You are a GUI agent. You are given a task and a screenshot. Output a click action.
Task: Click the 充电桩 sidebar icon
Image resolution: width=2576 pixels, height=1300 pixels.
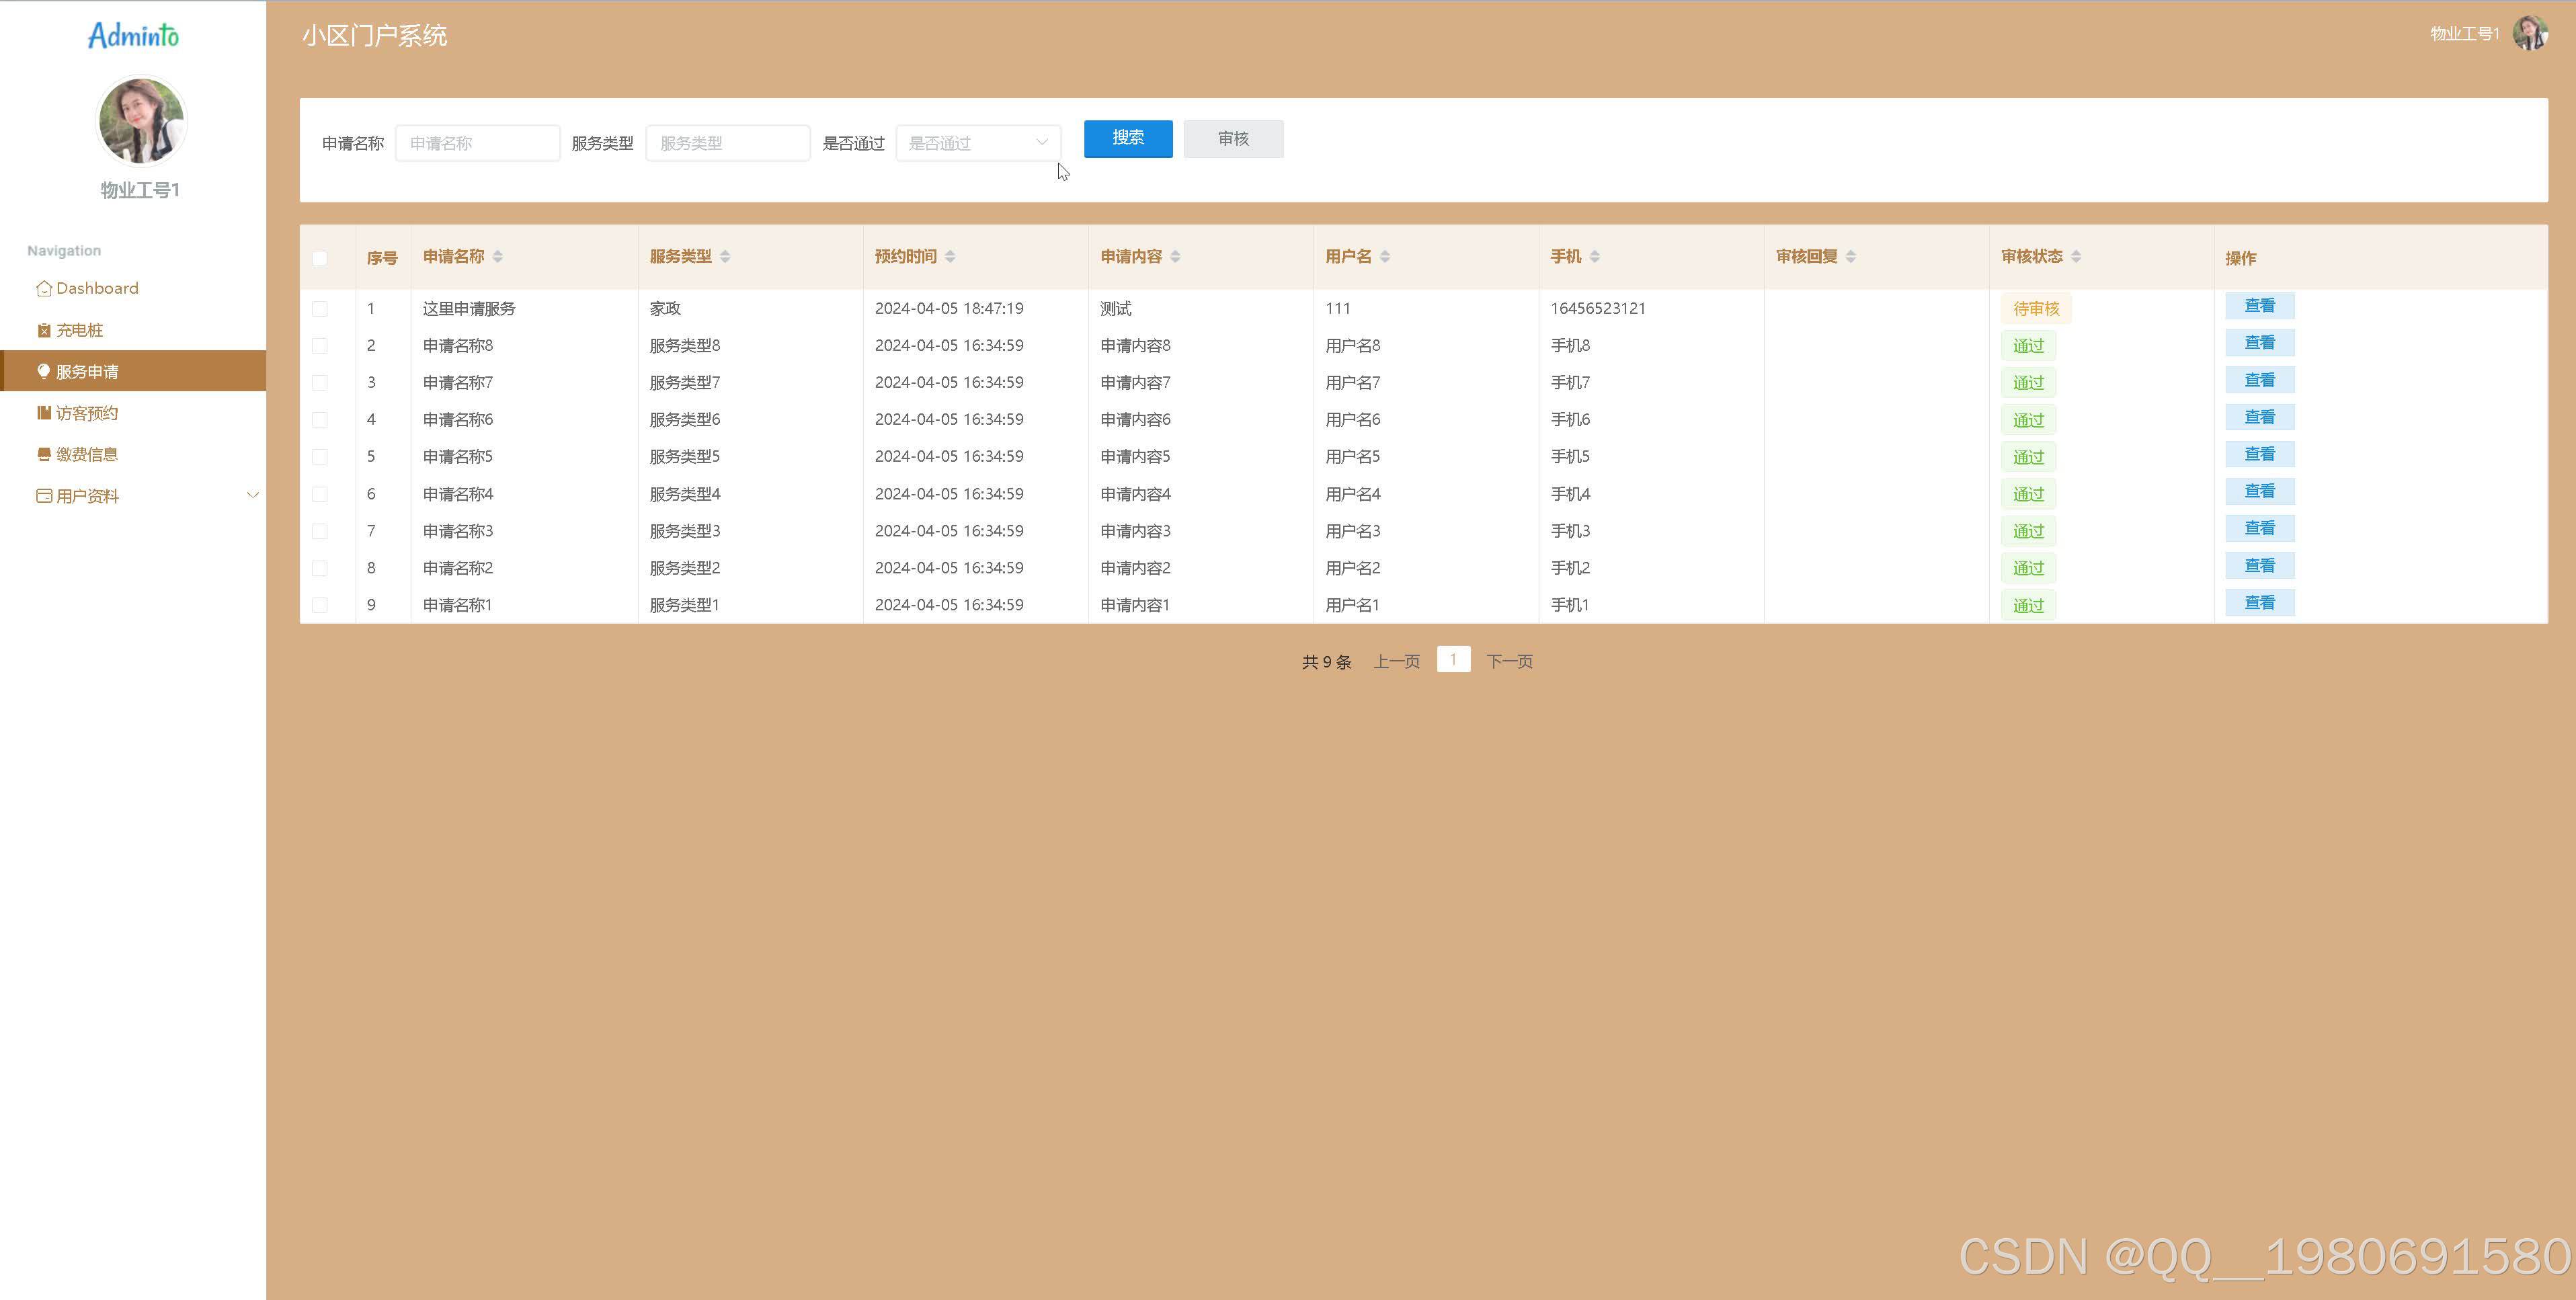[43, 331]
